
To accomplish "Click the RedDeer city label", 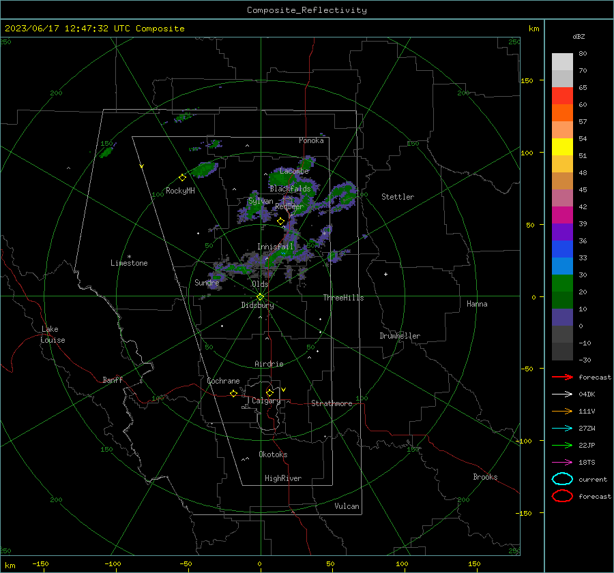I will 289,206.
